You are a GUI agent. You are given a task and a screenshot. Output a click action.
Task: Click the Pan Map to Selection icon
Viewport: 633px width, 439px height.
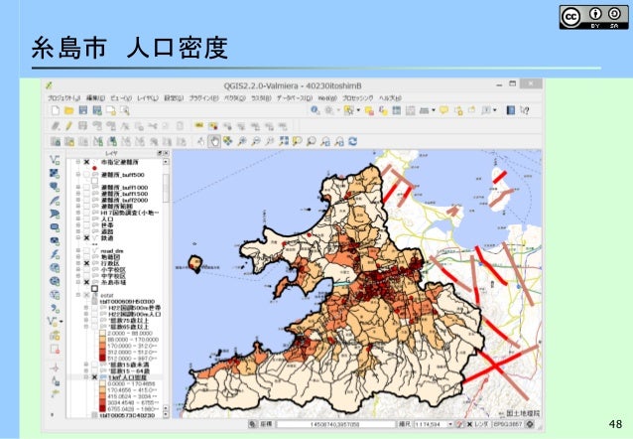pos(228,141)
